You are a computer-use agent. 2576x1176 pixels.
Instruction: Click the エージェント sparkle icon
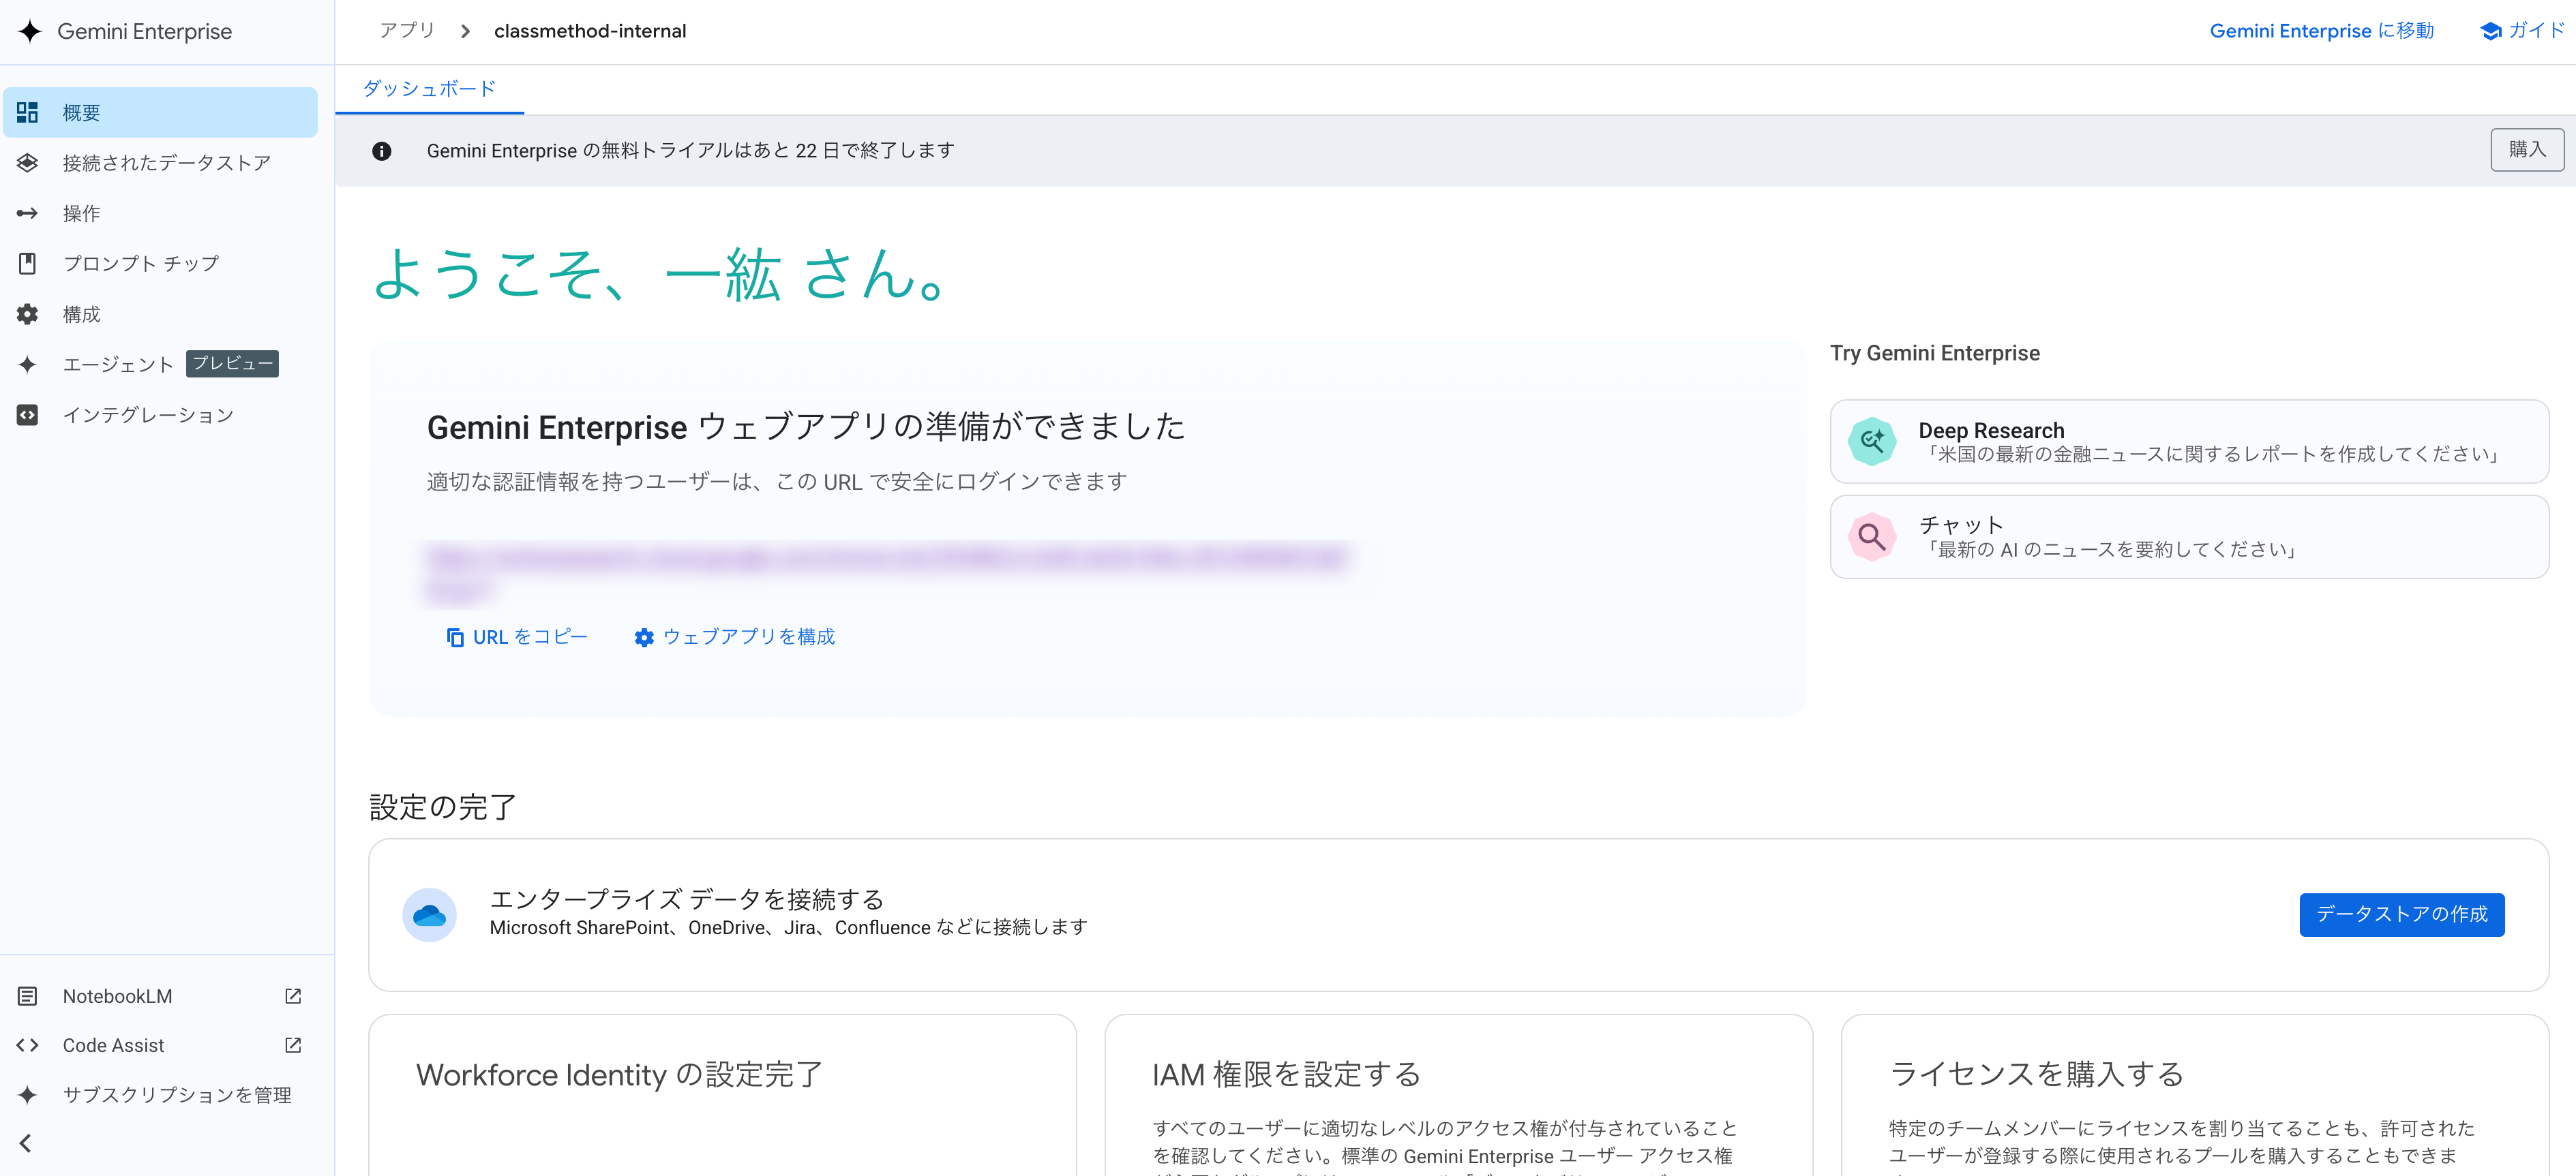point(28,365)
